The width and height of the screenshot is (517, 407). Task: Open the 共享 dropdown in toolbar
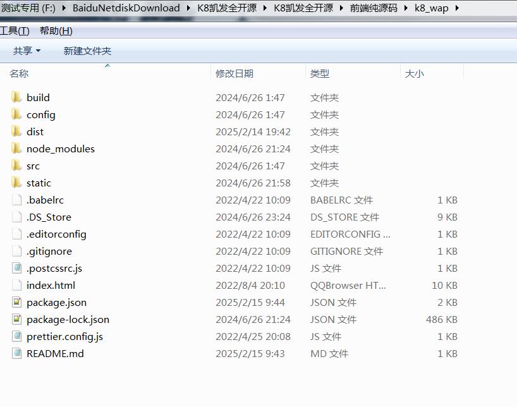(x=27, y=51)
